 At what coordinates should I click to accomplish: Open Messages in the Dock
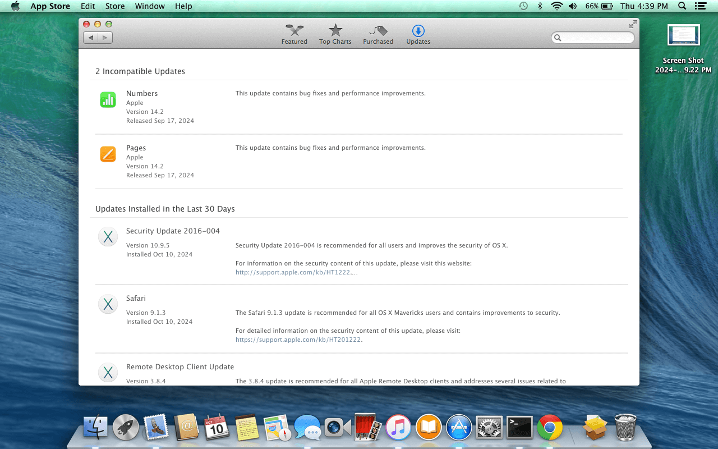click(x=307, y=428)
